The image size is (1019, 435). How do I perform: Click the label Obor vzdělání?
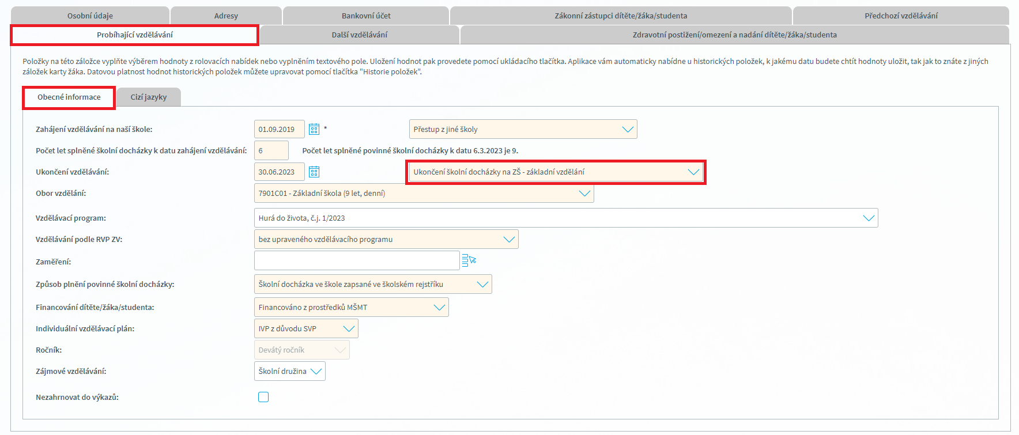tap(61, 193)
